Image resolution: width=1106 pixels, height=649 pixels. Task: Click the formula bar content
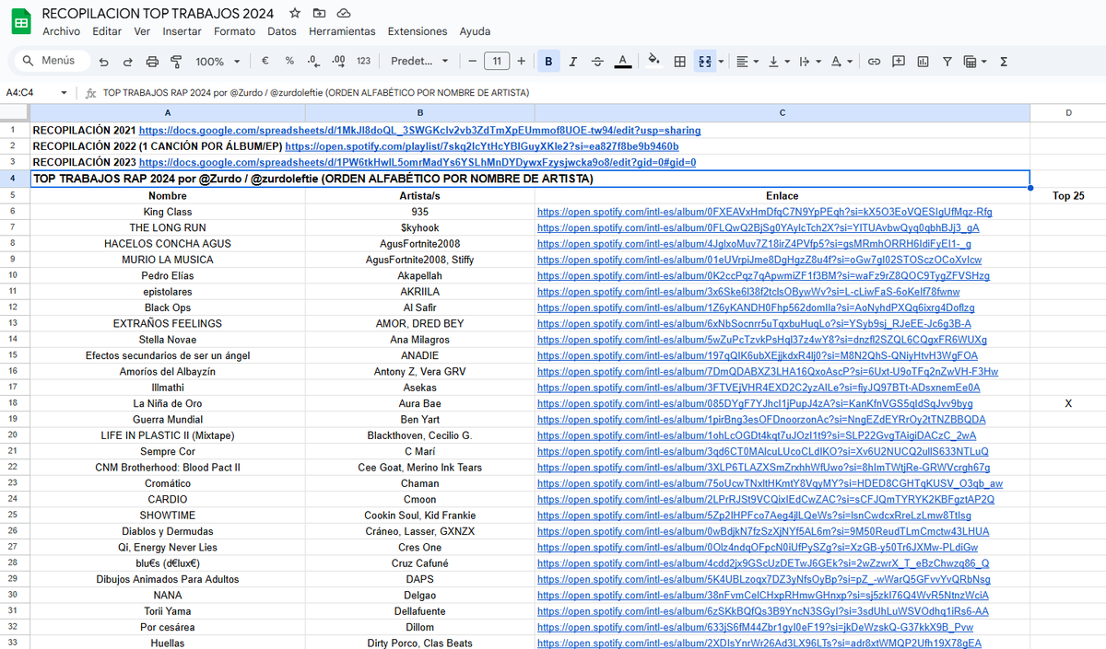(x=316, y=93)
